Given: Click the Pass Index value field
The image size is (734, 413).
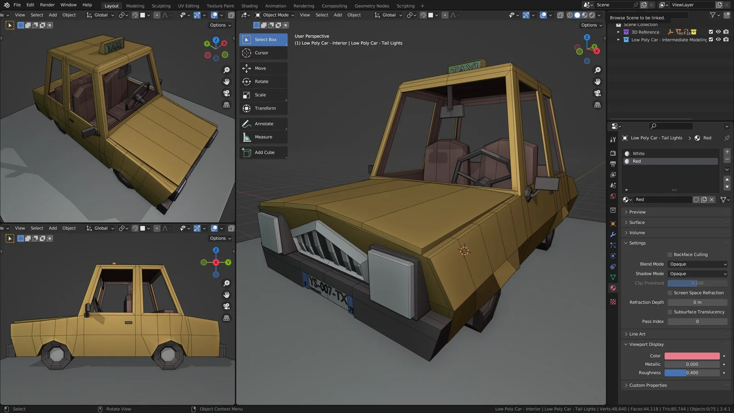Looking at the screenshot, I should [697, 322].
